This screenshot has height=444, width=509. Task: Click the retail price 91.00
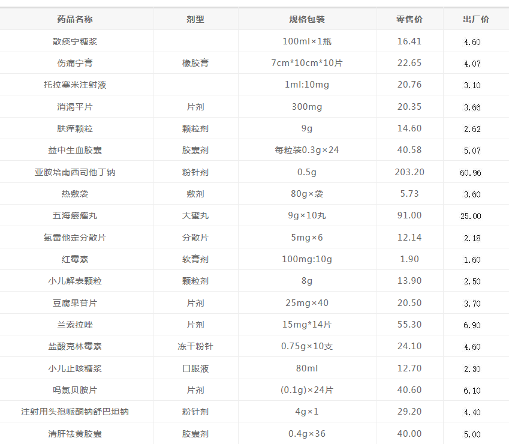[x=409, y=215]
